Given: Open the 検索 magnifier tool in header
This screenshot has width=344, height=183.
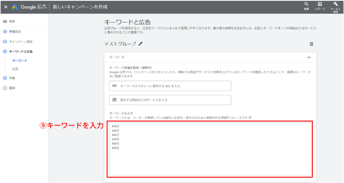Looking at the screenshot, I should click(x=306, y=6).
